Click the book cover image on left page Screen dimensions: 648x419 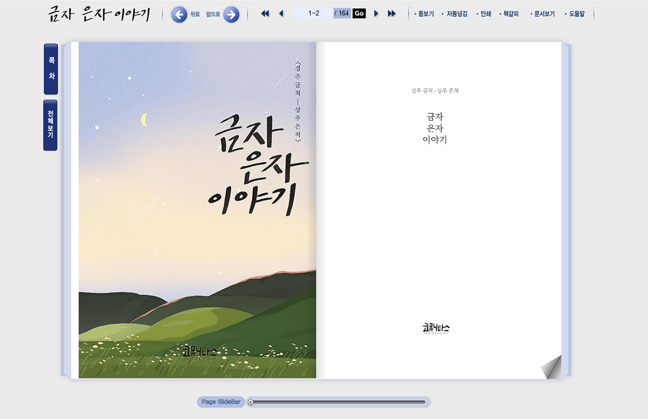197,210
